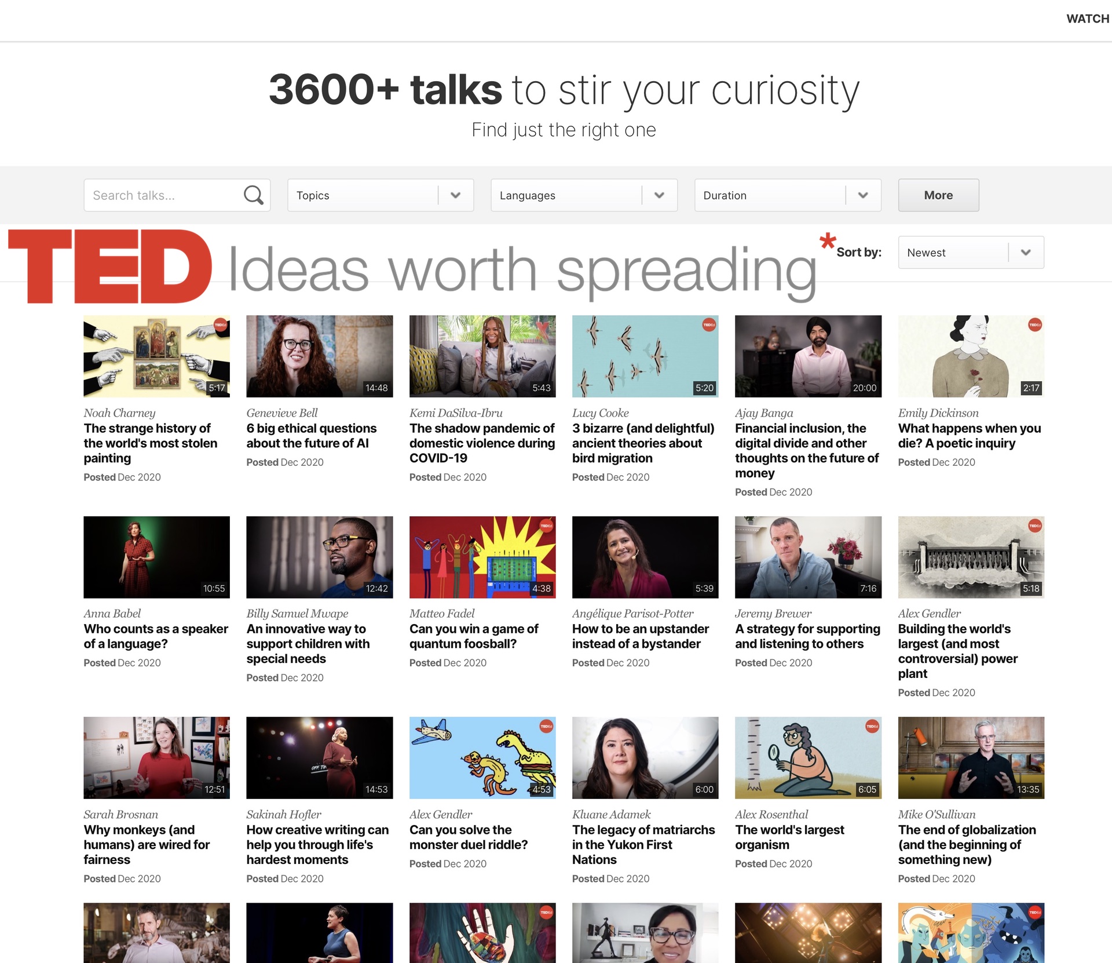
Task: Open the Languages dropdown
Action: pos(584,195)
